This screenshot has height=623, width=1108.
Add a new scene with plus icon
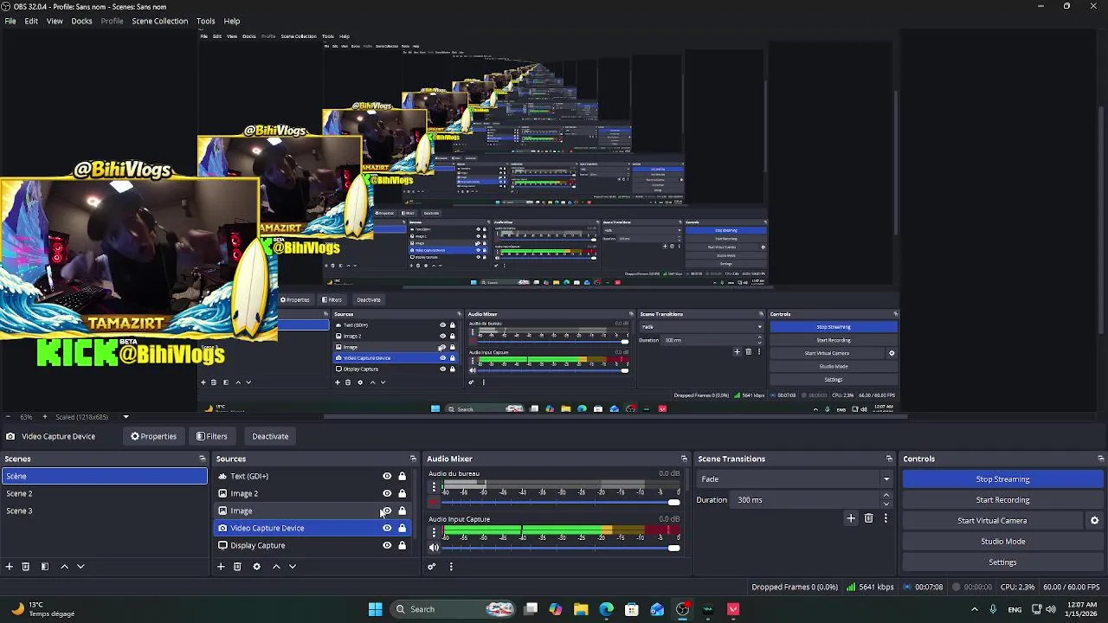click(x=10, y=567)
